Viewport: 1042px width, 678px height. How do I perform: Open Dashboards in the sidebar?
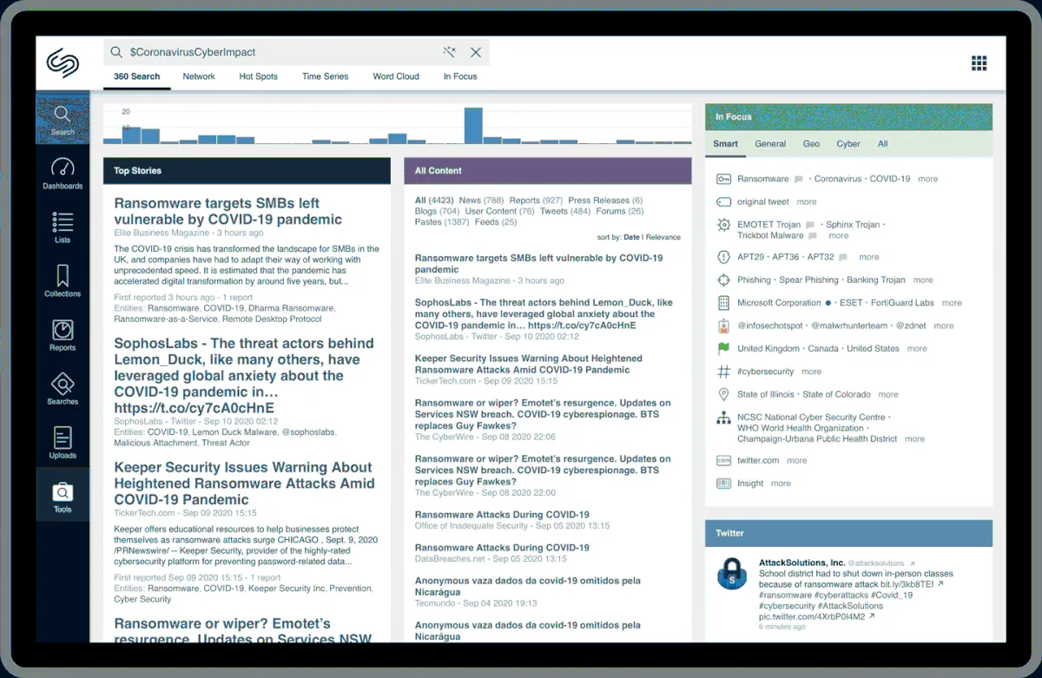coord(63,174)
